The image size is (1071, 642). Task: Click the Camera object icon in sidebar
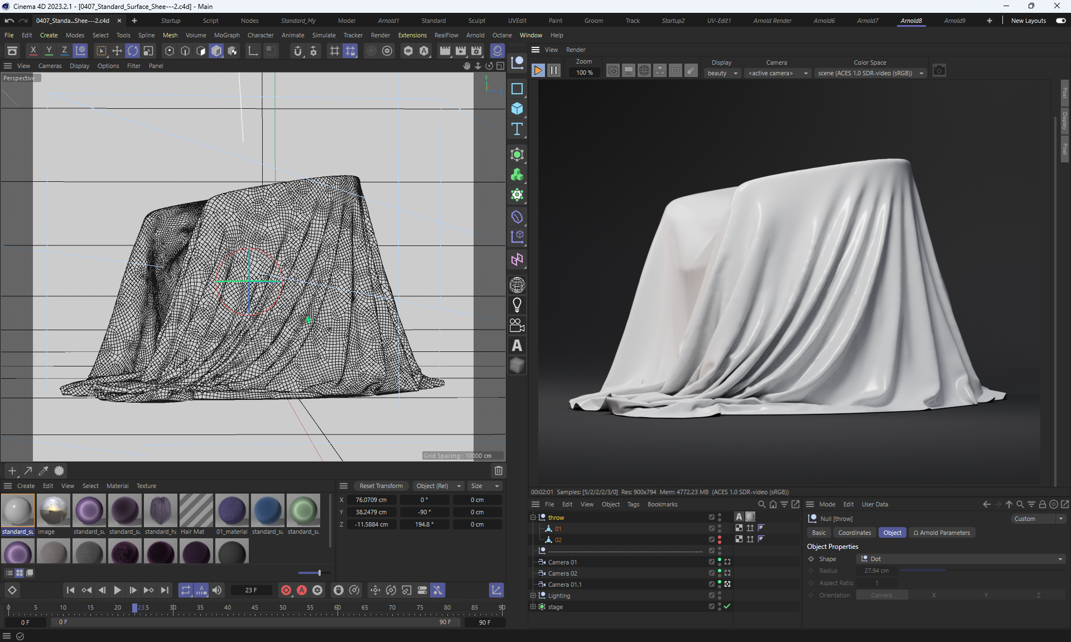[517, 325]
